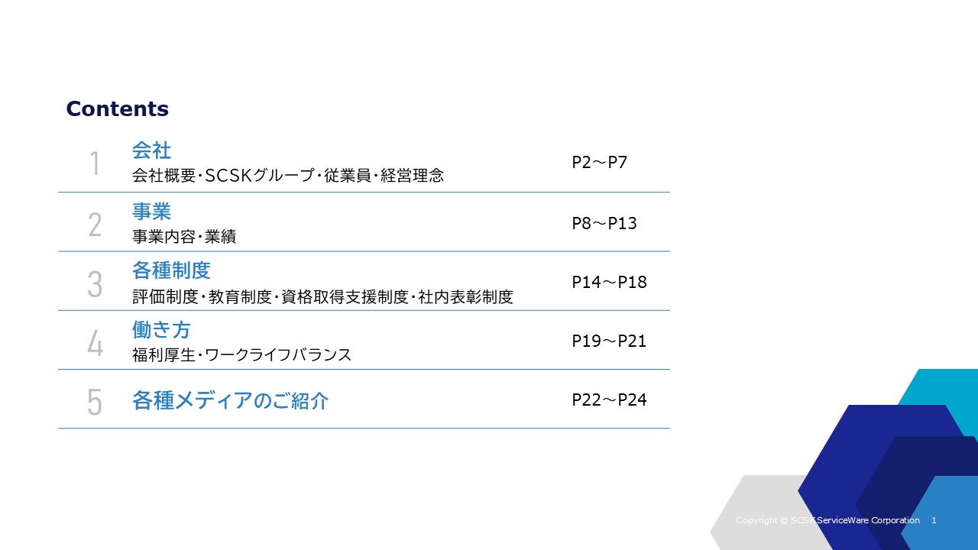
Task: Click the SCSK ServiceWare copyright notice
Action: click(x=827, y=520)
